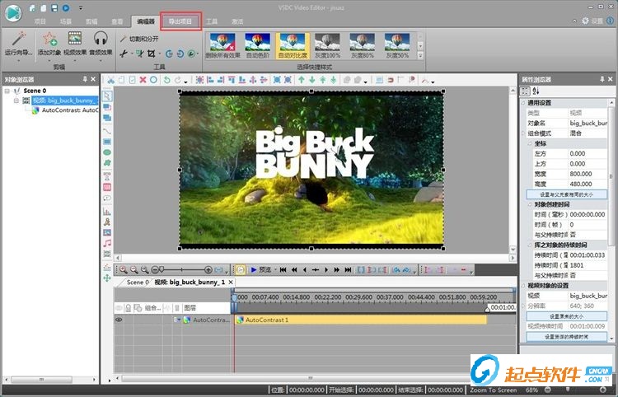Collapse the big_buck_bunny video tree node
Image resolution: width=618 pixels, height=397 pixels.
point(16,100)
